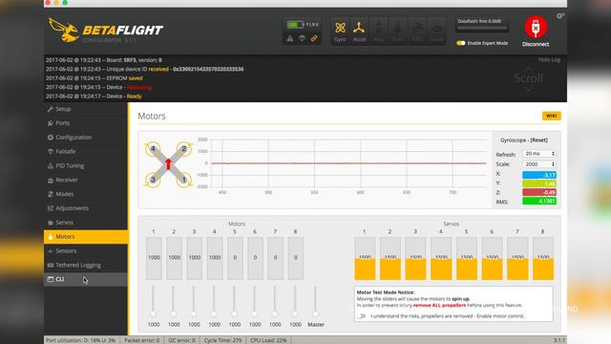The height and width of the screenshot is (344, 611).
Task: Click the 'EEPROM saved' log line
Action: [95, 78]
